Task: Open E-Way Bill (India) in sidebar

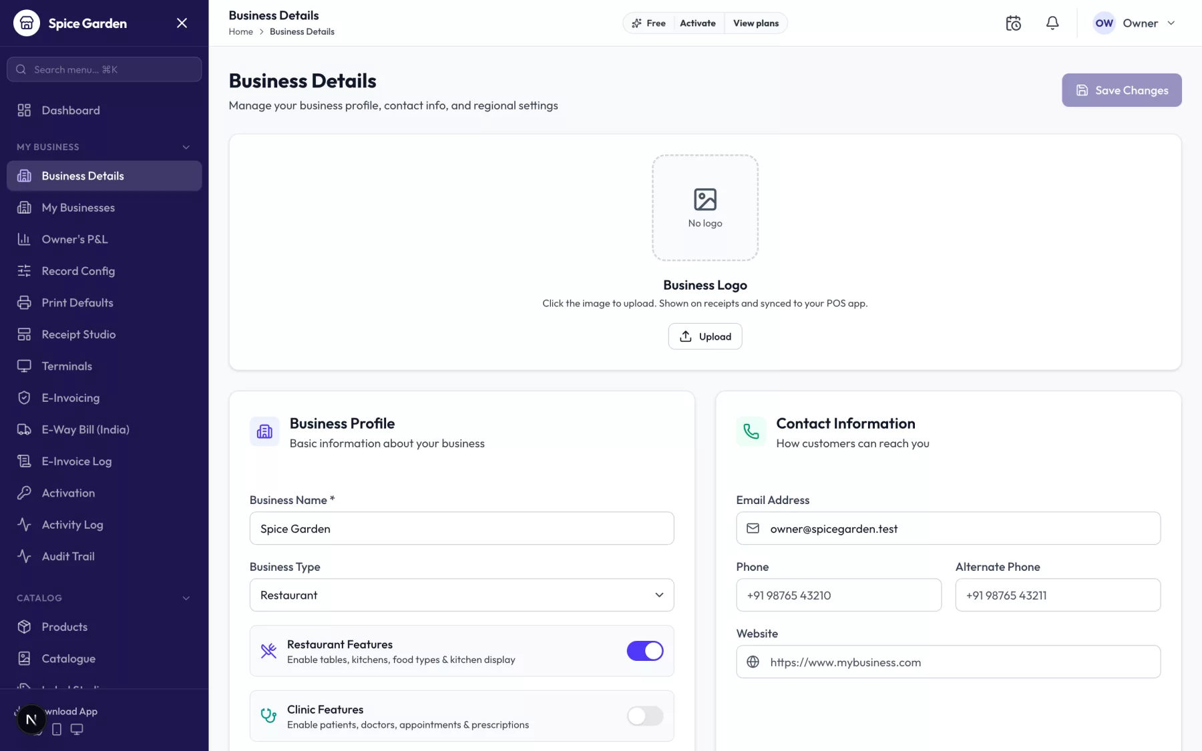Action: 104,429
